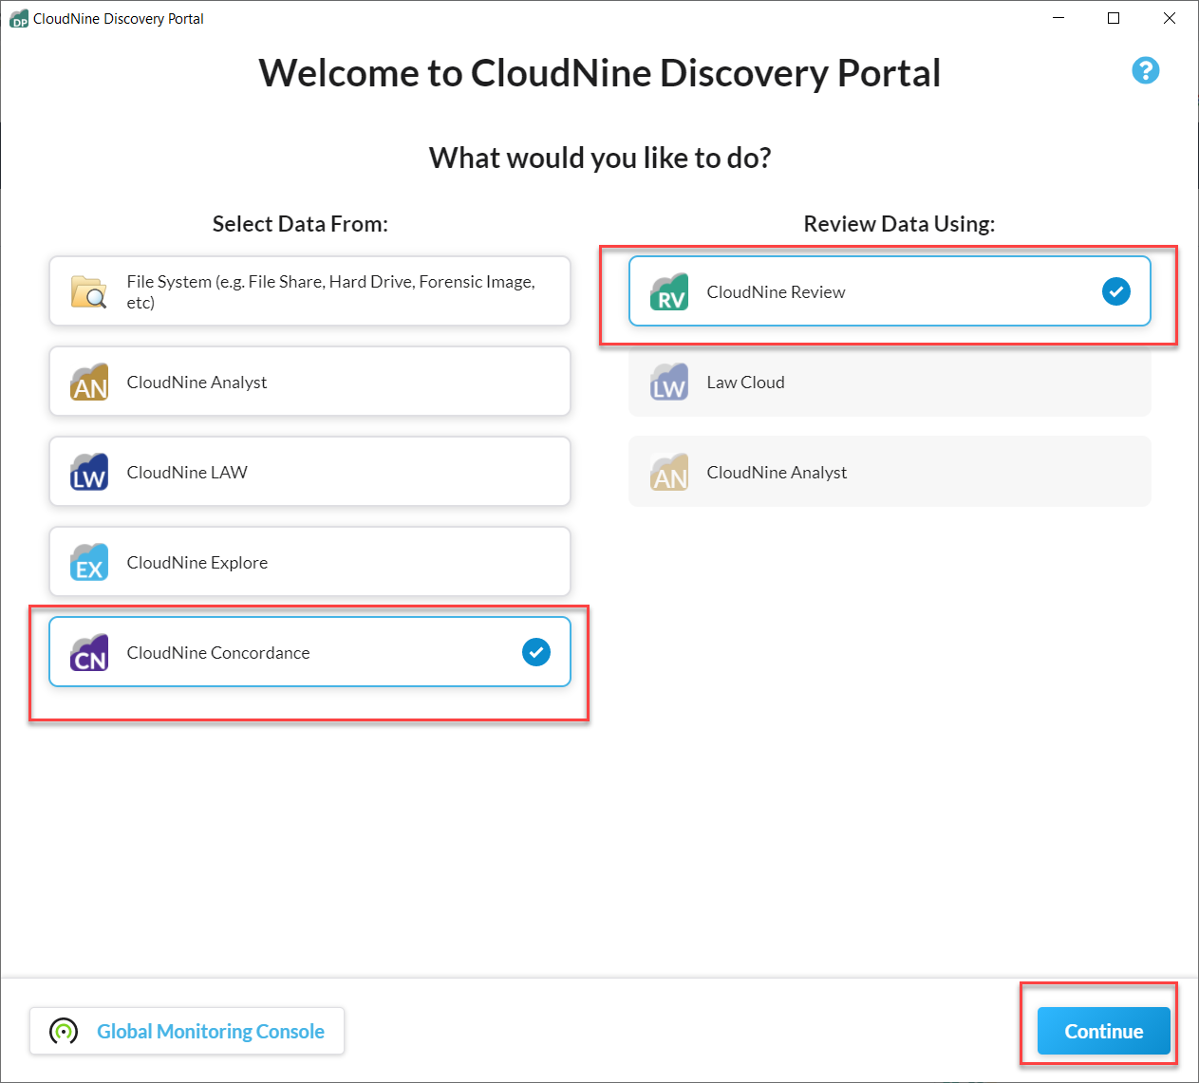Select the CloudNine Review RV icon
The width and height of the screenshot is (1199, 1083).
669,291
